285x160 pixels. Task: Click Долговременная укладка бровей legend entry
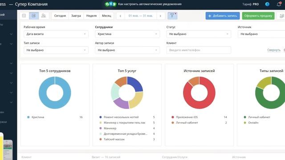(126, 134)
